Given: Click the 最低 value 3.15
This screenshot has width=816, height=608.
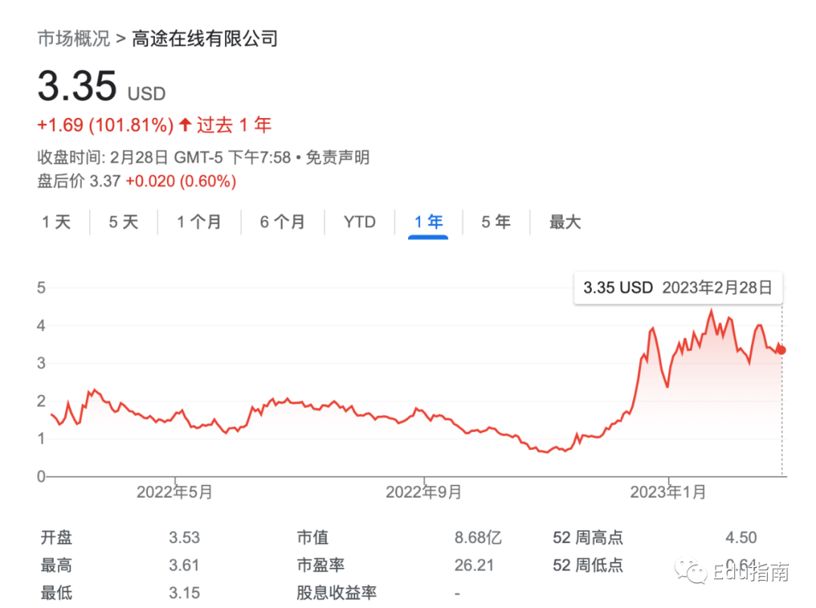Looking at the screenshot, I should coord(184,593).
